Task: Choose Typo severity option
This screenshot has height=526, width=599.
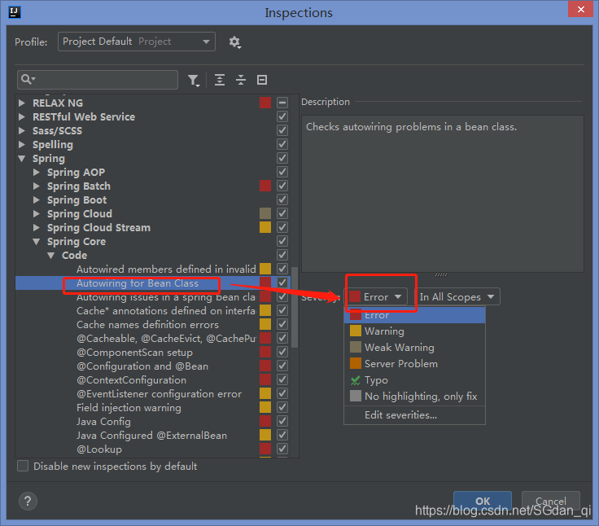Action: 414,380
